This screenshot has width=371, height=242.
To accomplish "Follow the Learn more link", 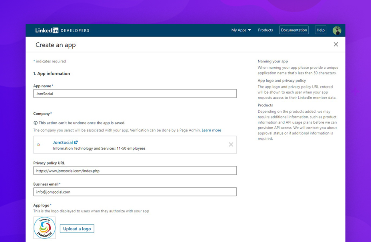I will 211,130.
